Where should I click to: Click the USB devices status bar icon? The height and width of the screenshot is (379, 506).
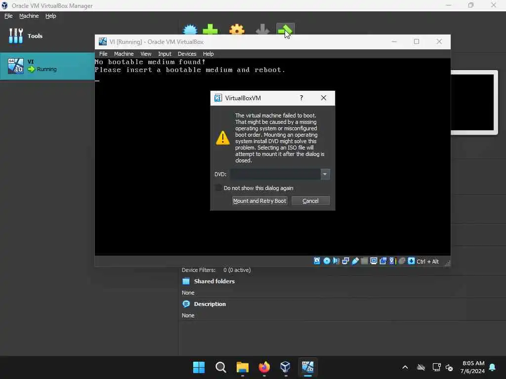[355, 261]
